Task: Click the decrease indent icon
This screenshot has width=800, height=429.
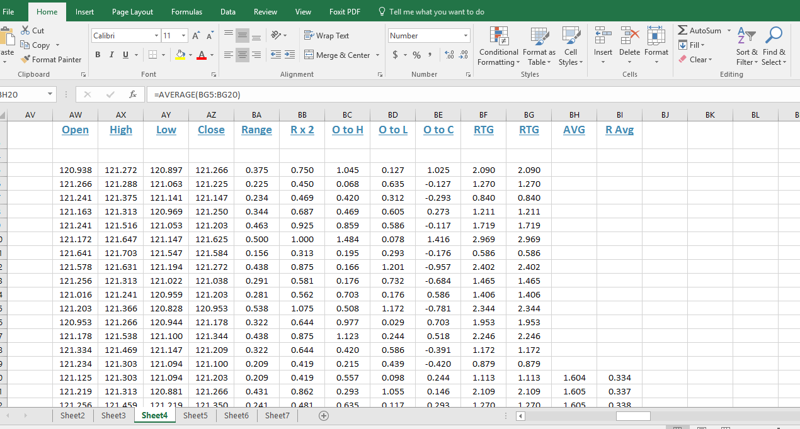Action: (x=275, y=55)
